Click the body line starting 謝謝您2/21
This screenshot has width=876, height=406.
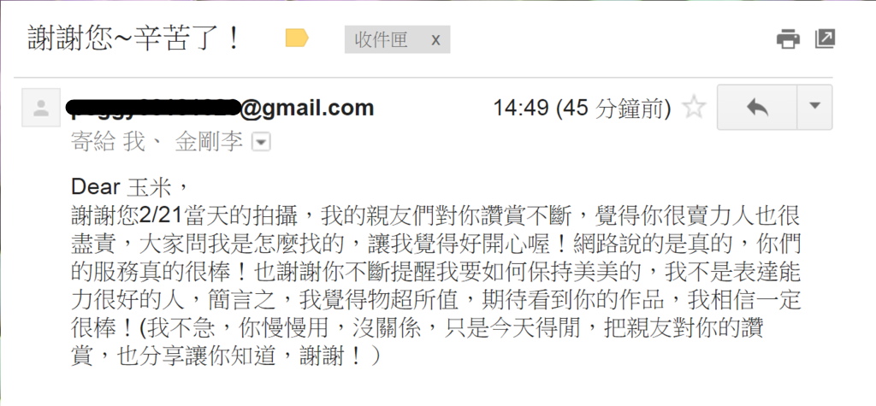(x=435, y=215)
